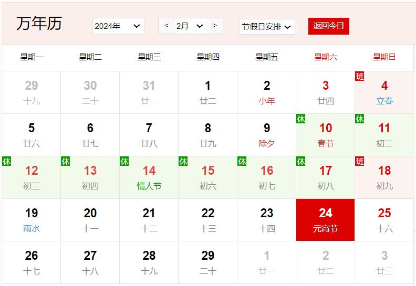The image size is (416, 286).
Task: Click the previous month arrow
Action: [167, 26]
